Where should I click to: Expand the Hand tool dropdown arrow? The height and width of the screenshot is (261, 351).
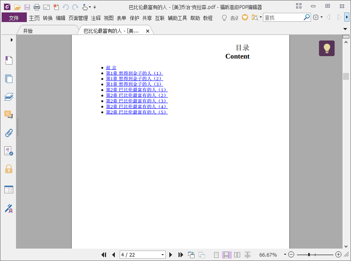click(90, 7)
